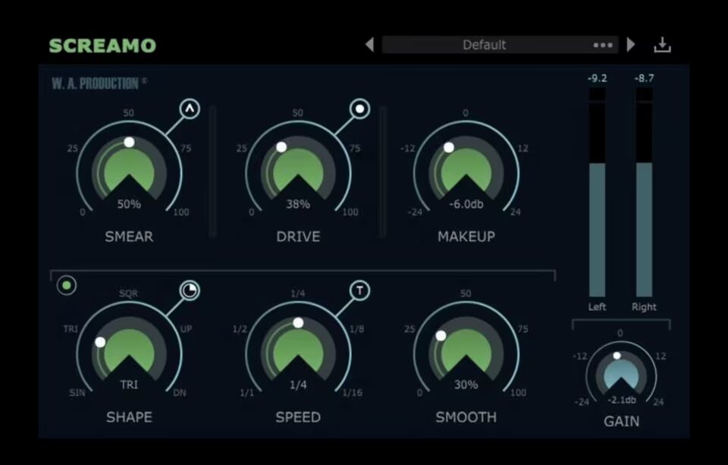Click the SHAPE knob handle

(x=100, y=342)
